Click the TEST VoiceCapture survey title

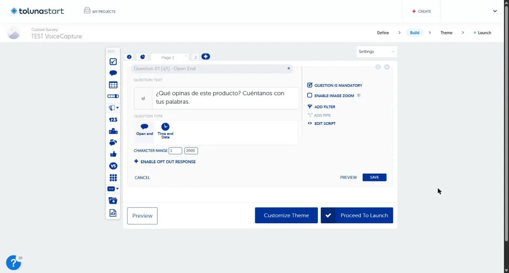tap(57, 36)
